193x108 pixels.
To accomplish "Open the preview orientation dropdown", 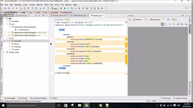I will 147,19.
